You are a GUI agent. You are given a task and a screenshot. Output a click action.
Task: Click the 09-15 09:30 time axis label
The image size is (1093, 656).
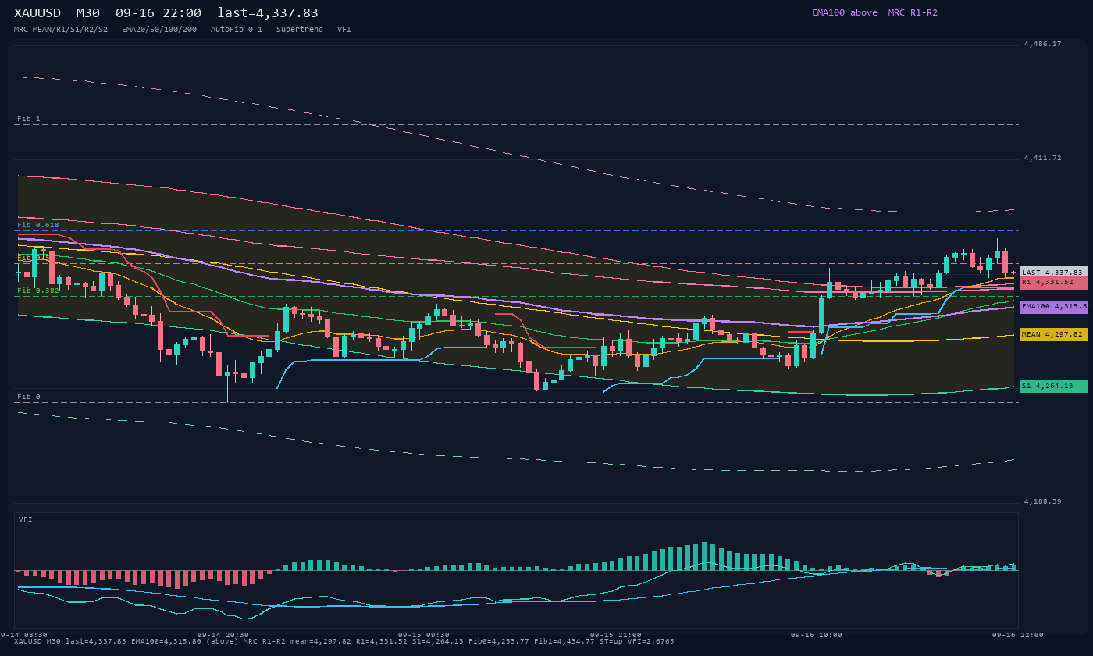click(x=424, y=635)
